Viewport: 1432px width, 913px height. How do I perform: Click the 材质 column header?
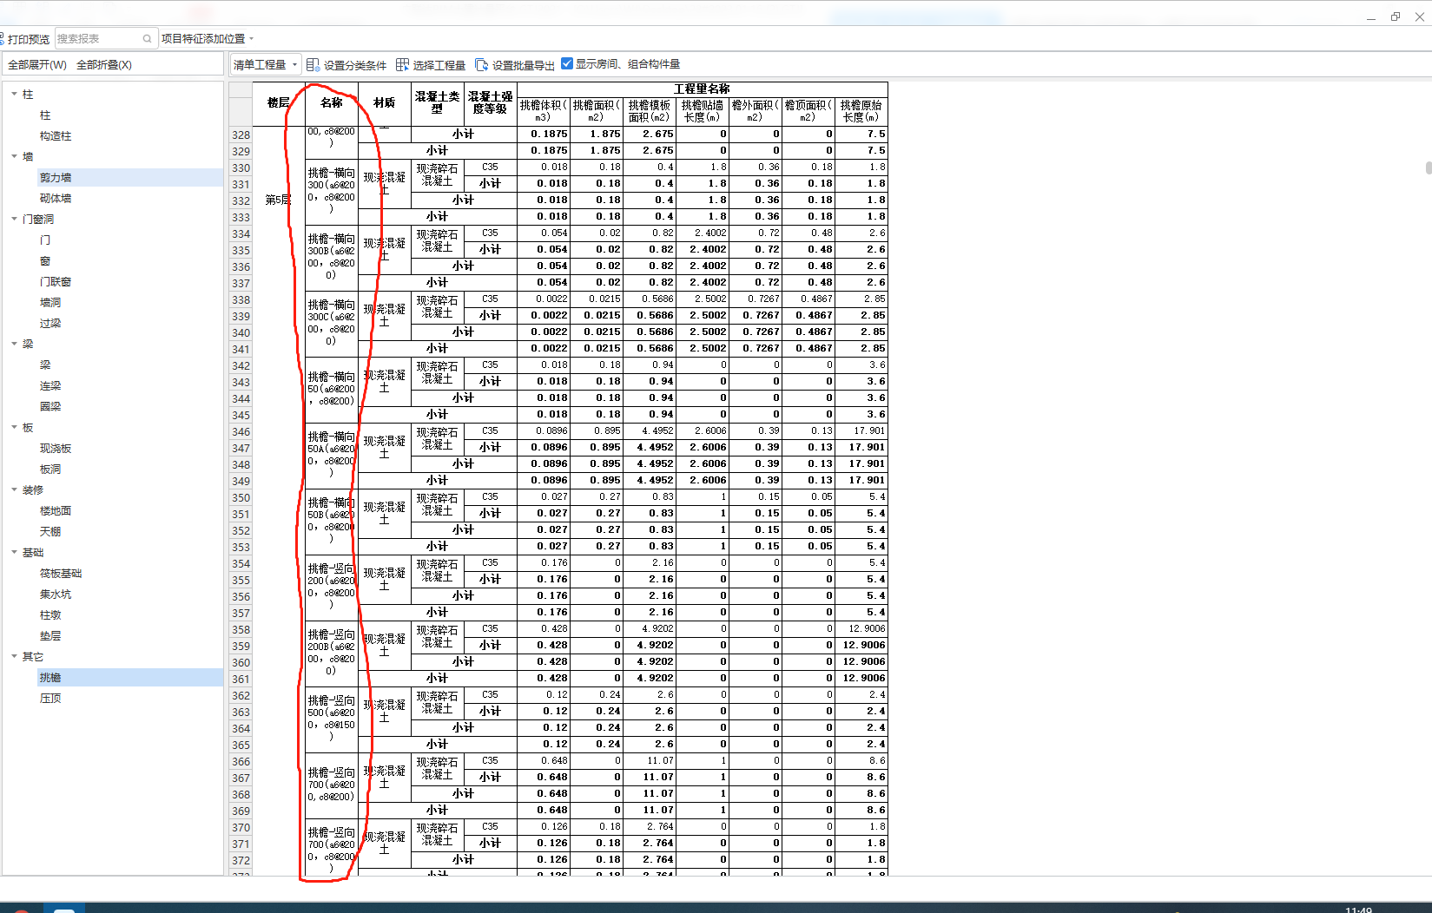385,103
